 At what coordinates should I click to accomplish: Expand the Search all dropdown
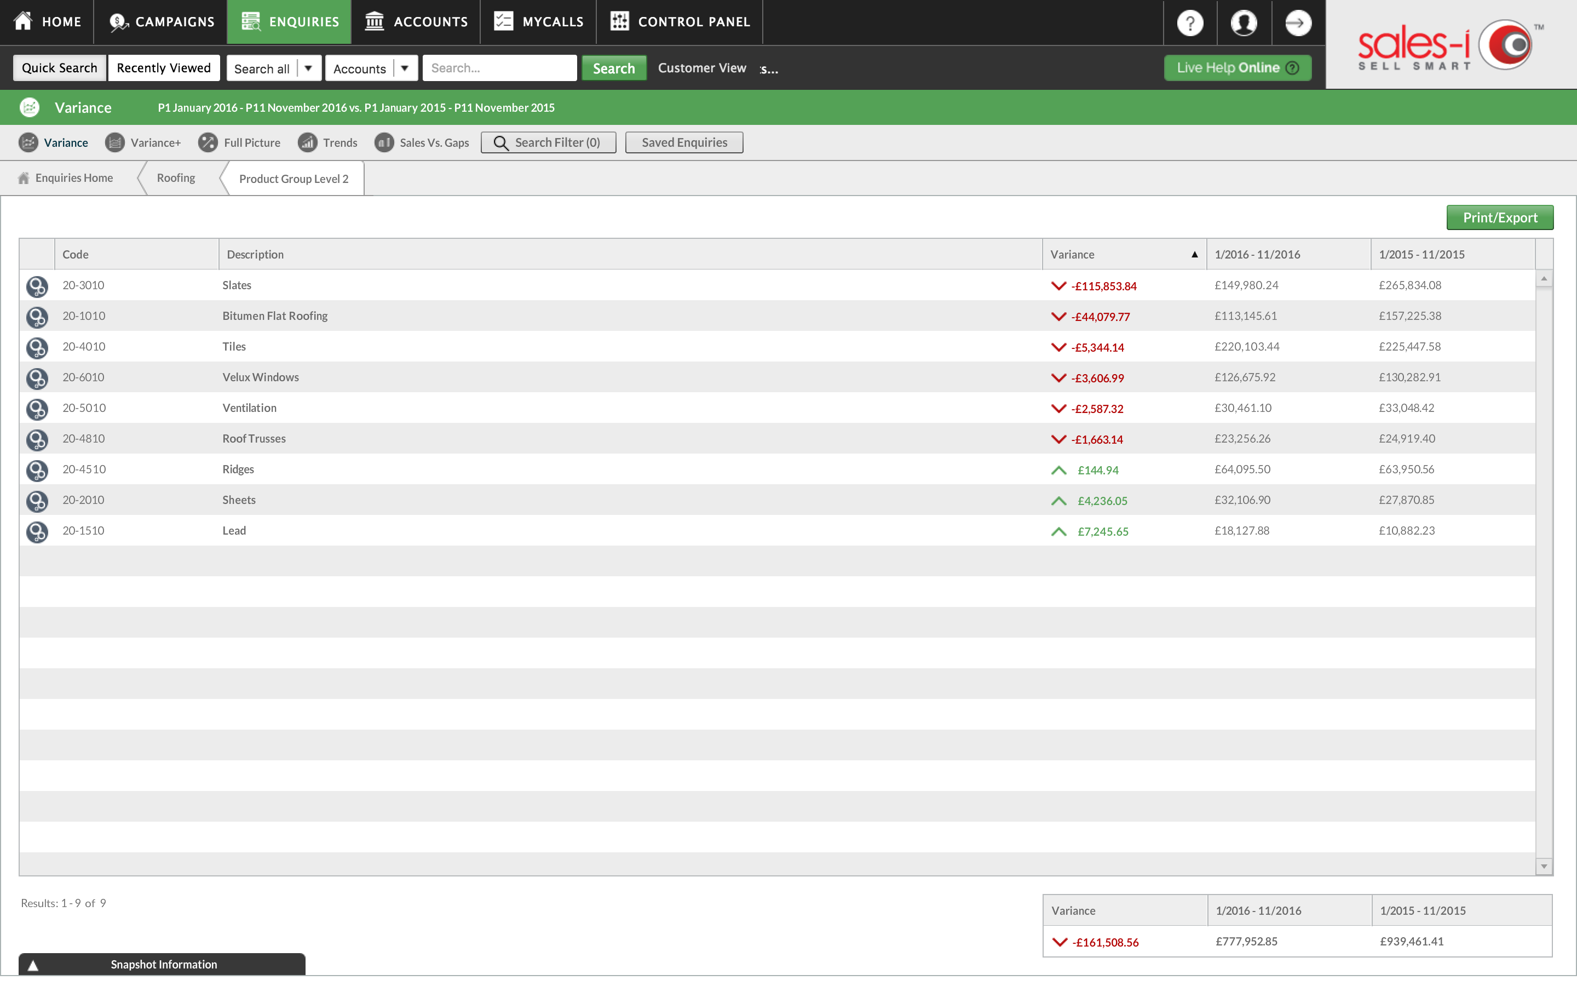click(x=308, y=68)
